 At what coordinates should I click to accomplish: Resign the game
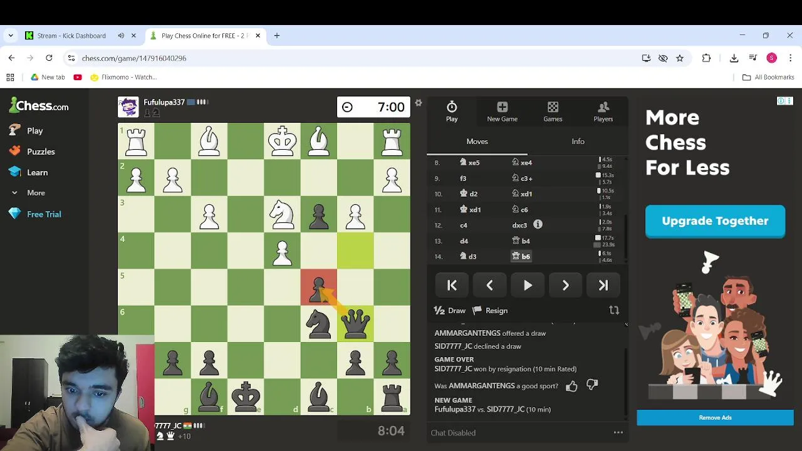490,311
